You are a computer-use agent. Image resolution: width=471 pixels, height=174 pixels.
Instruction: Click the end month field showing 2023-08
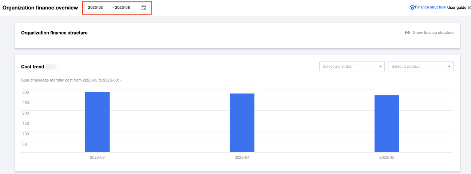123,8
